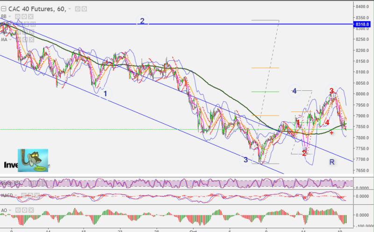Select the blue R label at bottom right
This screenshot has height=232, width=374.
tap(332, 162)
